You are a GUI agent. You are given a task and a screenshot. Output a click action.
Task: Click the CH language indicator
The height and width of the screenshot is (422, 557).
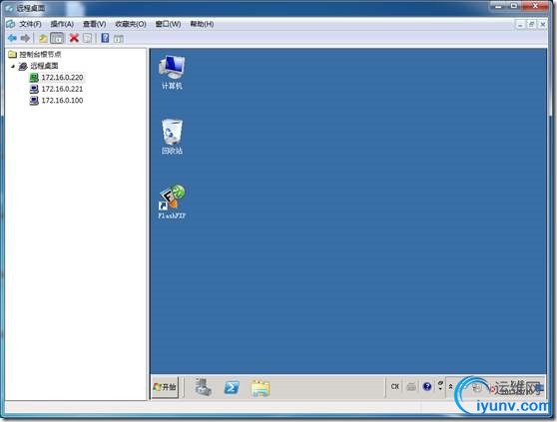point(395,386)
